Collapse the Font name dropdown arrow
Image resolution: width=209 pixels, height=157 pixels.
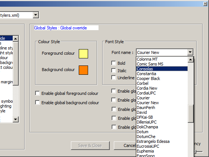tap(190, 52)
